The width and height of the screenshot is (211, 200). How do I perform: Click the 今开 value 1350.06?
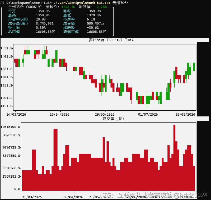tap(43, 11)
